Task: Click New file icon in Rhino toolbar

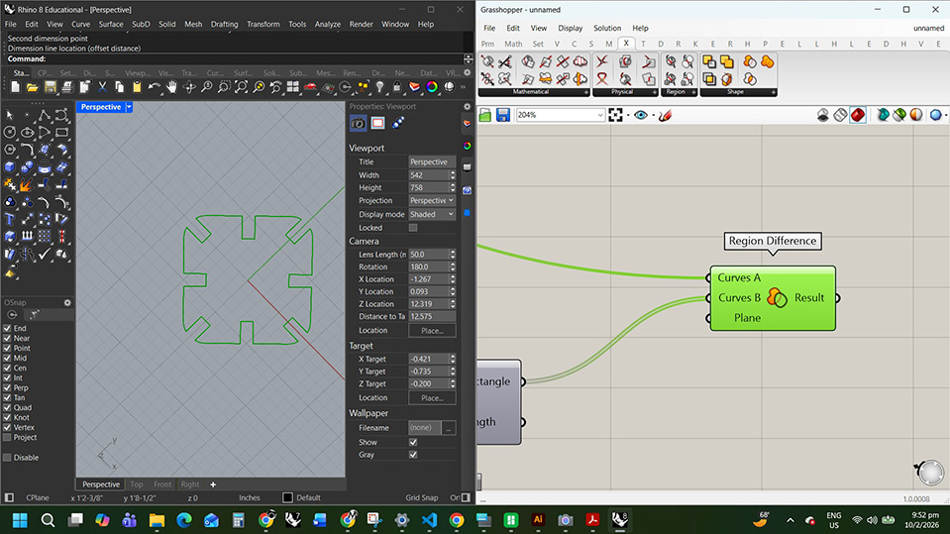Action: point(15,87)
